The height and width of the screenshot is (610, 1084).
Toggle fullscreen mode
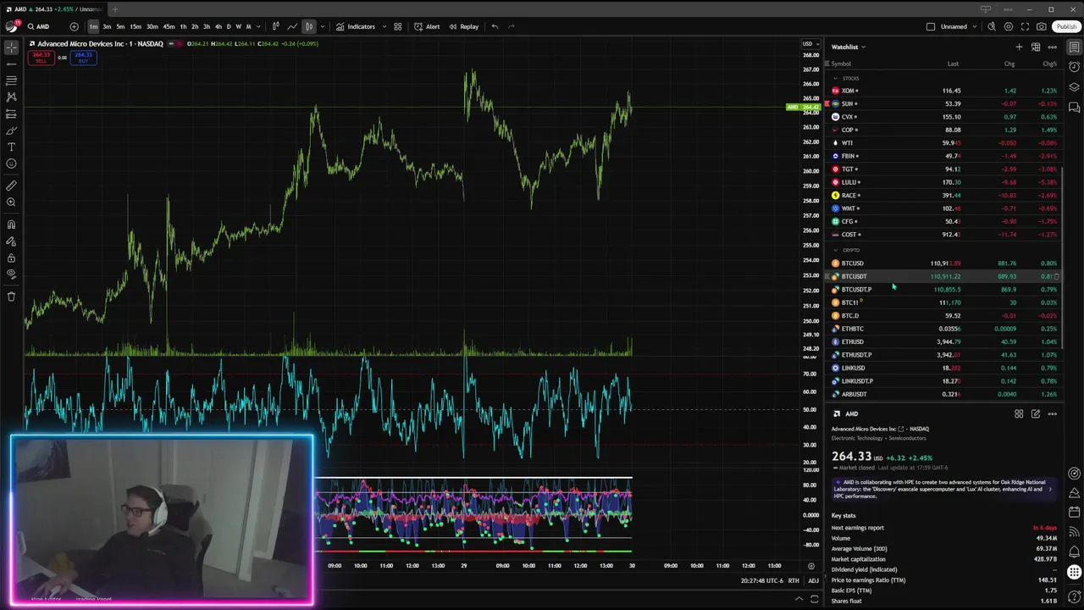pyautogui.click(x=1025, y=26)
